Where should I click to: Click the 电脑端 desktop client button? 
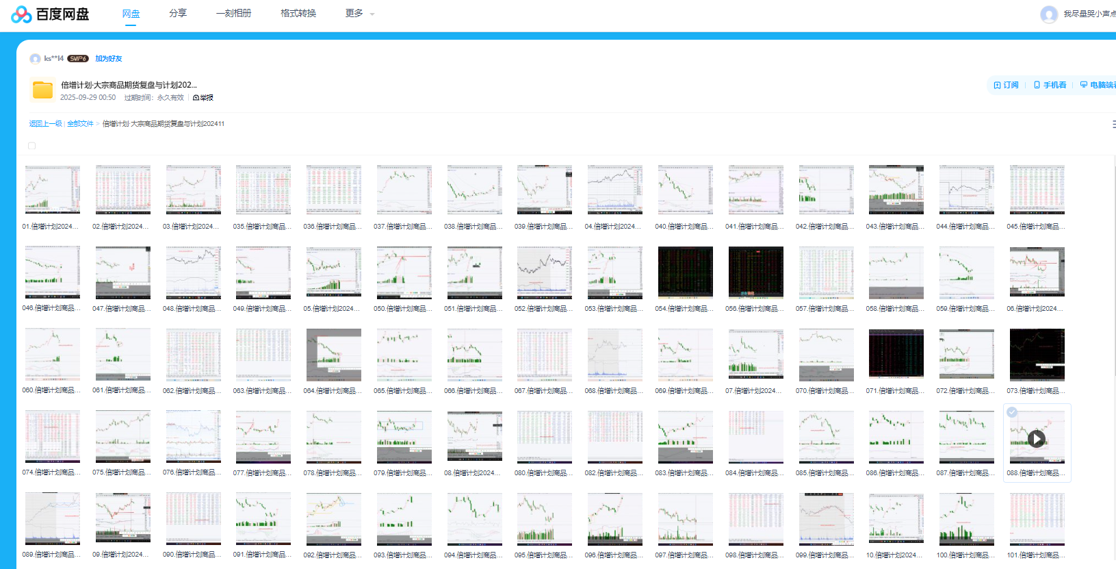point(1098,85)
